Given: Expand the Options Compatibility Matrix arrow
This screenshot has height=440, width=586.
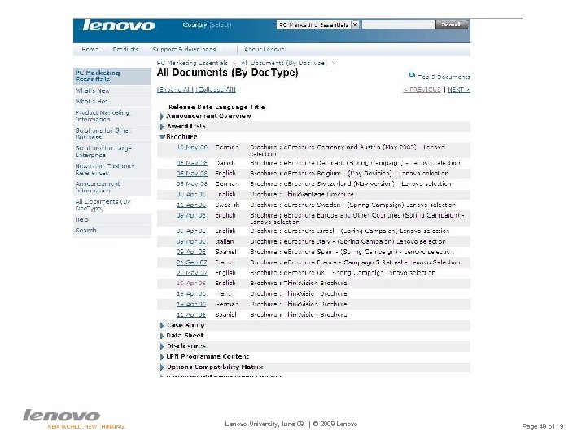Looking at the screenshot, I should click(162, 367).
